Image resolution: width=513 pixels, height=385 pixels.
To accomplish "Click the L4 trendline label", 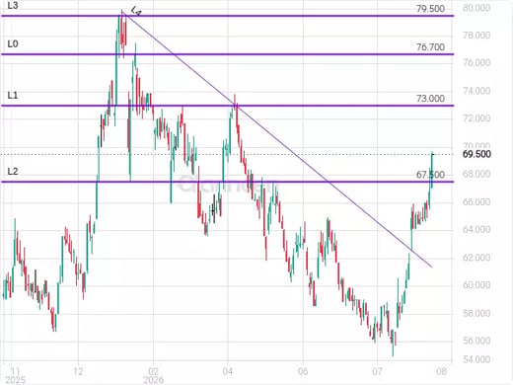I will [136, 11].
